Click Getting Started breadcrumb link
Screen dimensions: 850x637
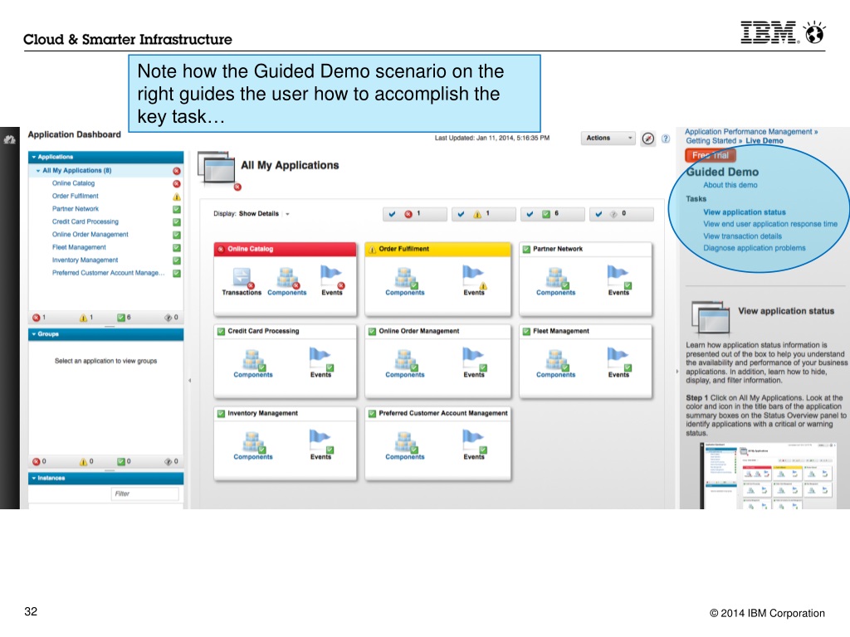(x=711, y=141)
